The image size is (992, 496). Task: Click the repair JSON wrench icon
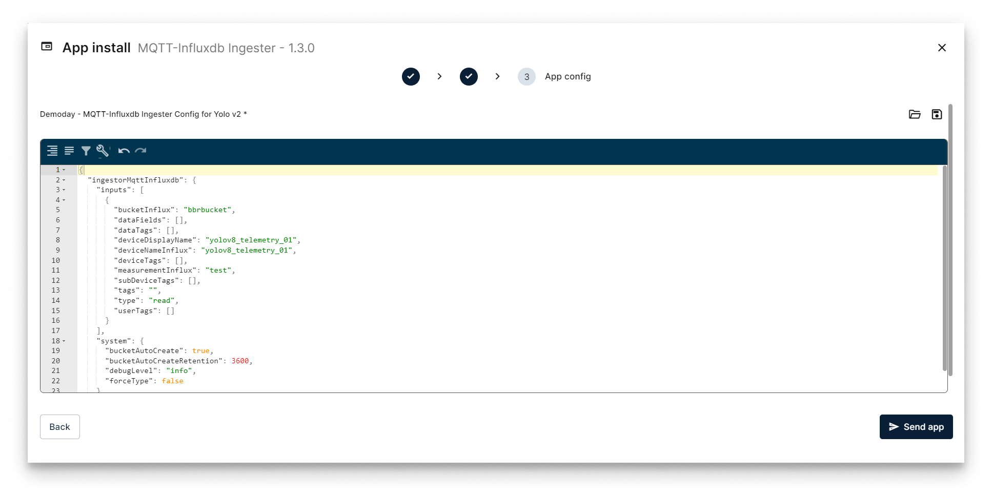(103, 151)
